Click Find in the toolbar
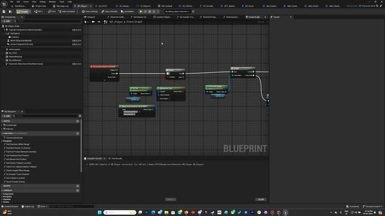This screenshot has width=385, height=216. coord(52,11)
